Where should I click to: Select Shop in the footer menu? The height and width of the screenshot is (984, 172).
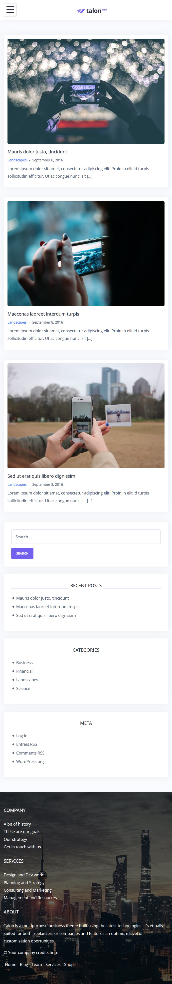click(69, 964)
